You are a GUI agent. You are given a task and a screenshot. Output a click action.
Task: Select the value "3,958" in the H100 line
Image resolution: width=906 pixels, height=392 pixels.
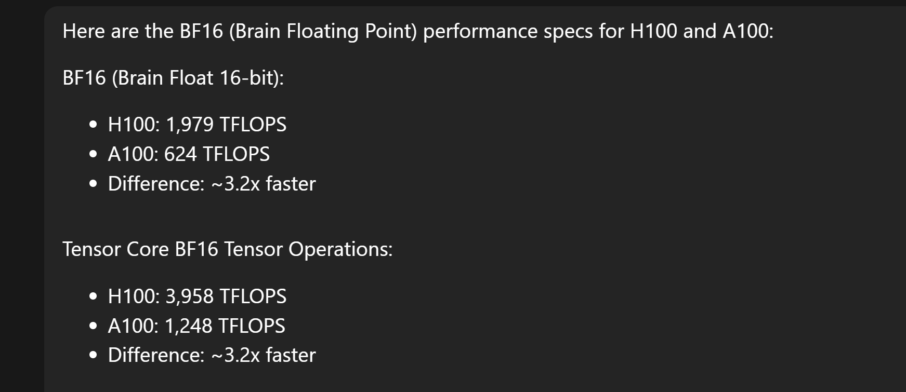coord(189,297)
